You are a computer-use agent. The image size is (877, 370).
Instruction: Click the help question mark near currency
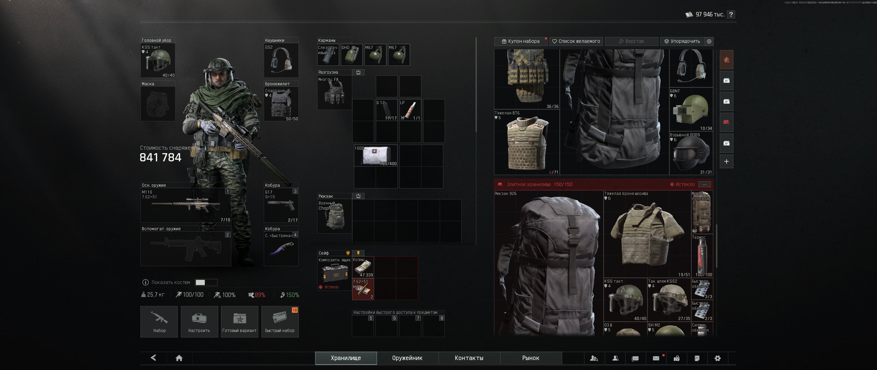(x=731, y=14)
